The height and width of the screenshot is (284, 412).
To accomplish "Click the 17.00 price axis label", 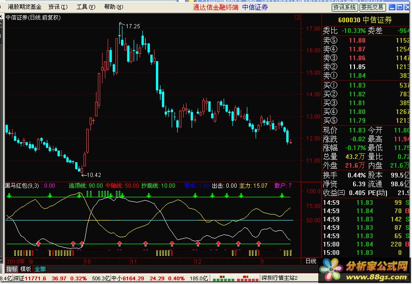I will tap(313, 28).
